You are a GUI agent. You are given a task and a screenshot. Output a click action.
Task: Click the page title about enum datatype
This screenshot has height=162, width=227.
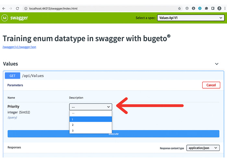[87, 39]
